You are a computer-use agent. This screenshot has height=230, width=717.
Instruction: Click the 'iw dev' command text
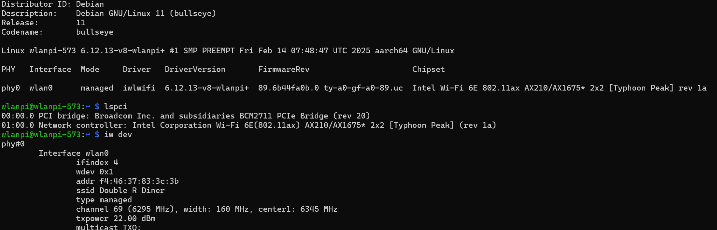[118, 135]
